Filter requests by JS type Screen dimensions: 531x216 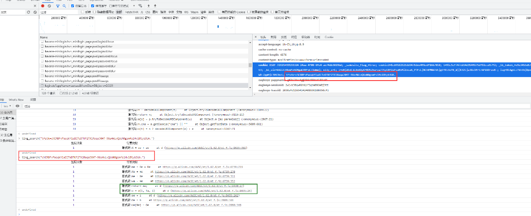pos(142,12)
